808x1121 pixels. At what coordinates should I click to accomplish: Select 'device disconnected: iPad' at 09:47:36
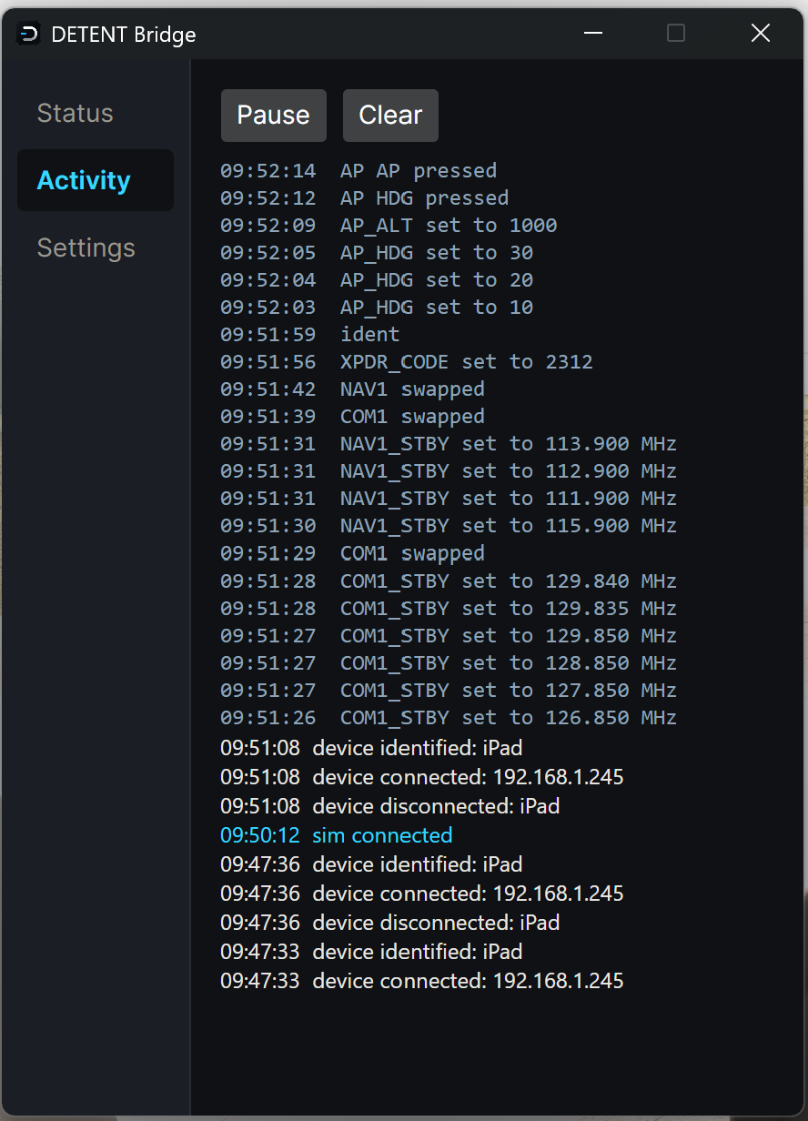coord(389,923)
